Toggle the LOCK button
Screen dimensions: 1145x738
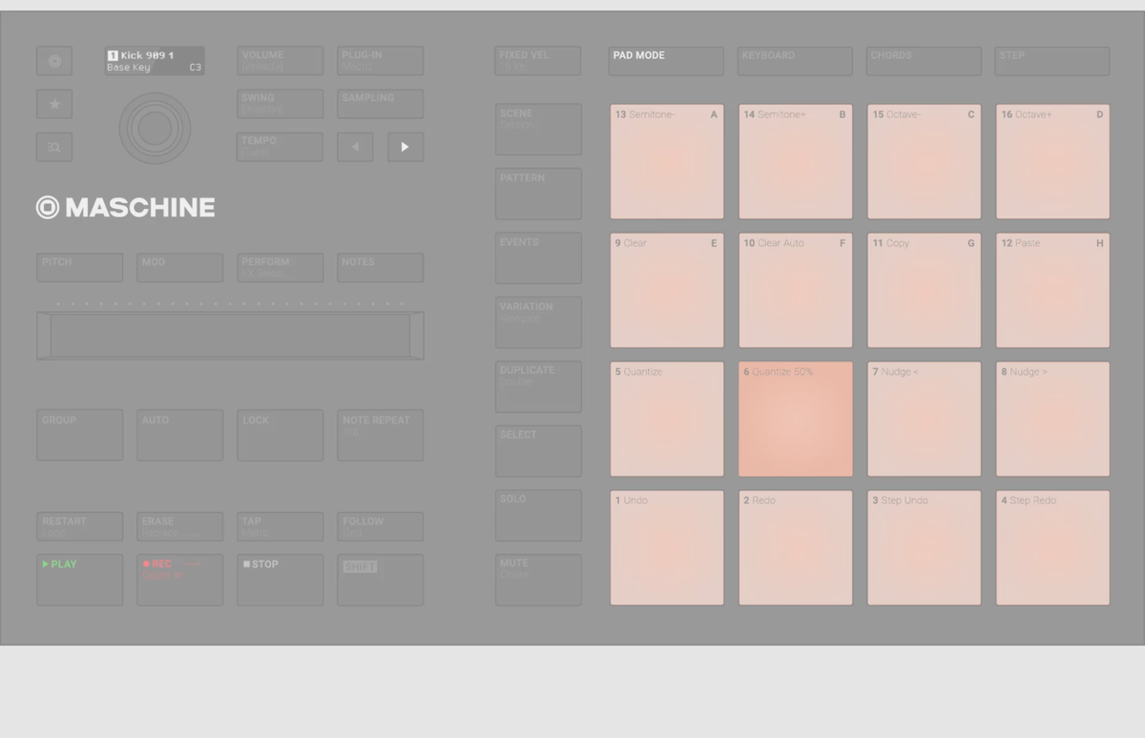[x=281, y=436]
